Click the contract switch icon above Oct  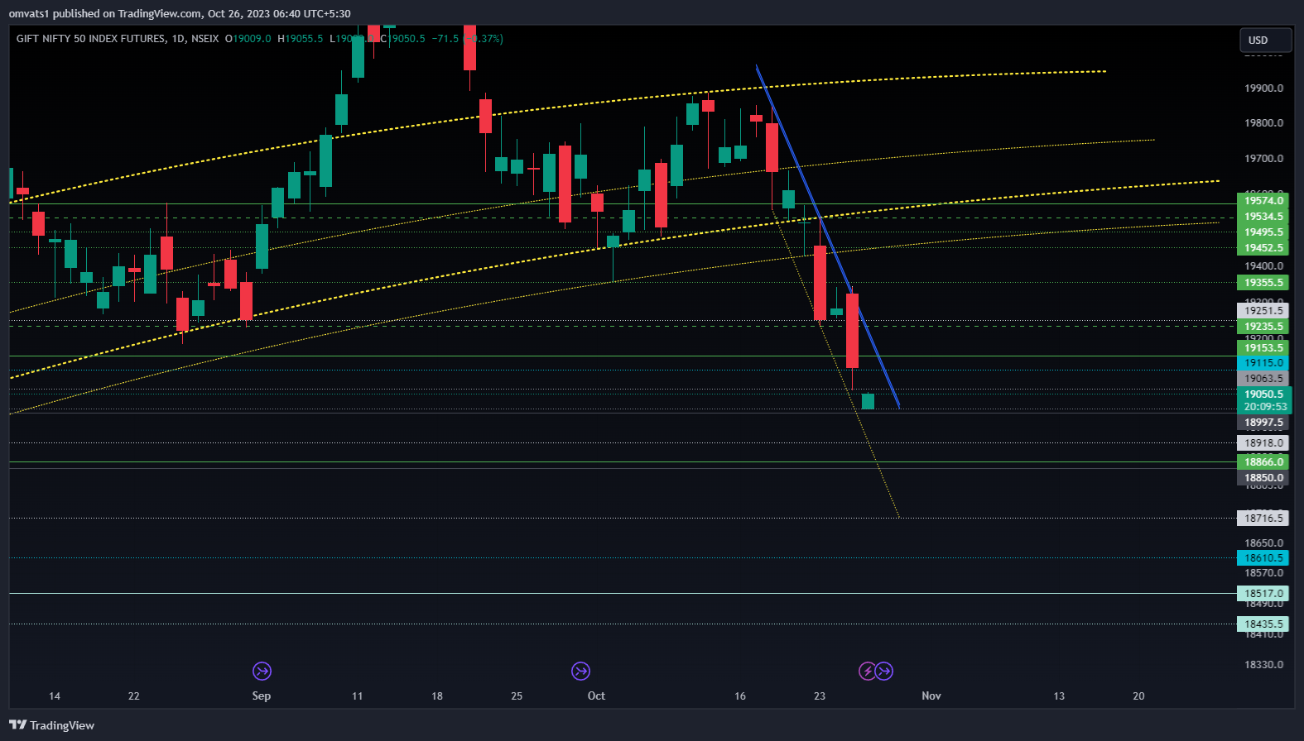point(580,671)
